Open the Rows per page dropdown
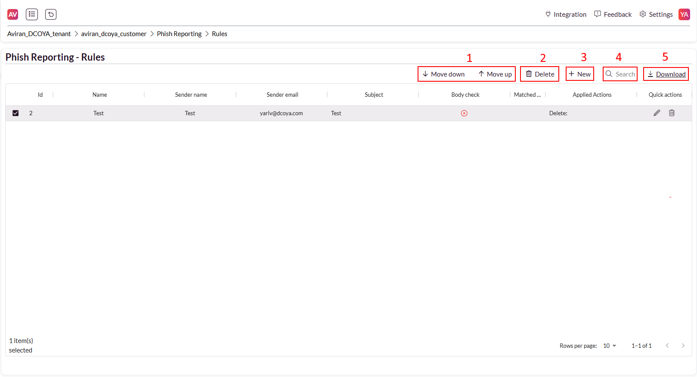This screenshot has height=377, width=697. [x=610, y=346]
